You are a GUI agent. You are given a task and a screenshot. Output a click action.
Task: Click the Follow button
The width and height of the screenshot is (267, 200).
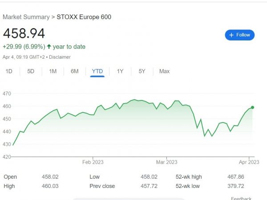point(239,35)
